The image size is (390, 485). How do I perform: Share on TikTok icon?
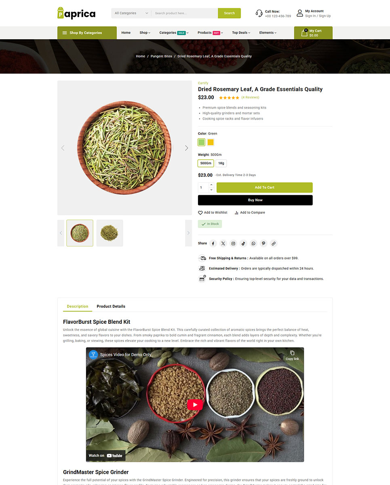pyautogui.click(x=243, y=243)
